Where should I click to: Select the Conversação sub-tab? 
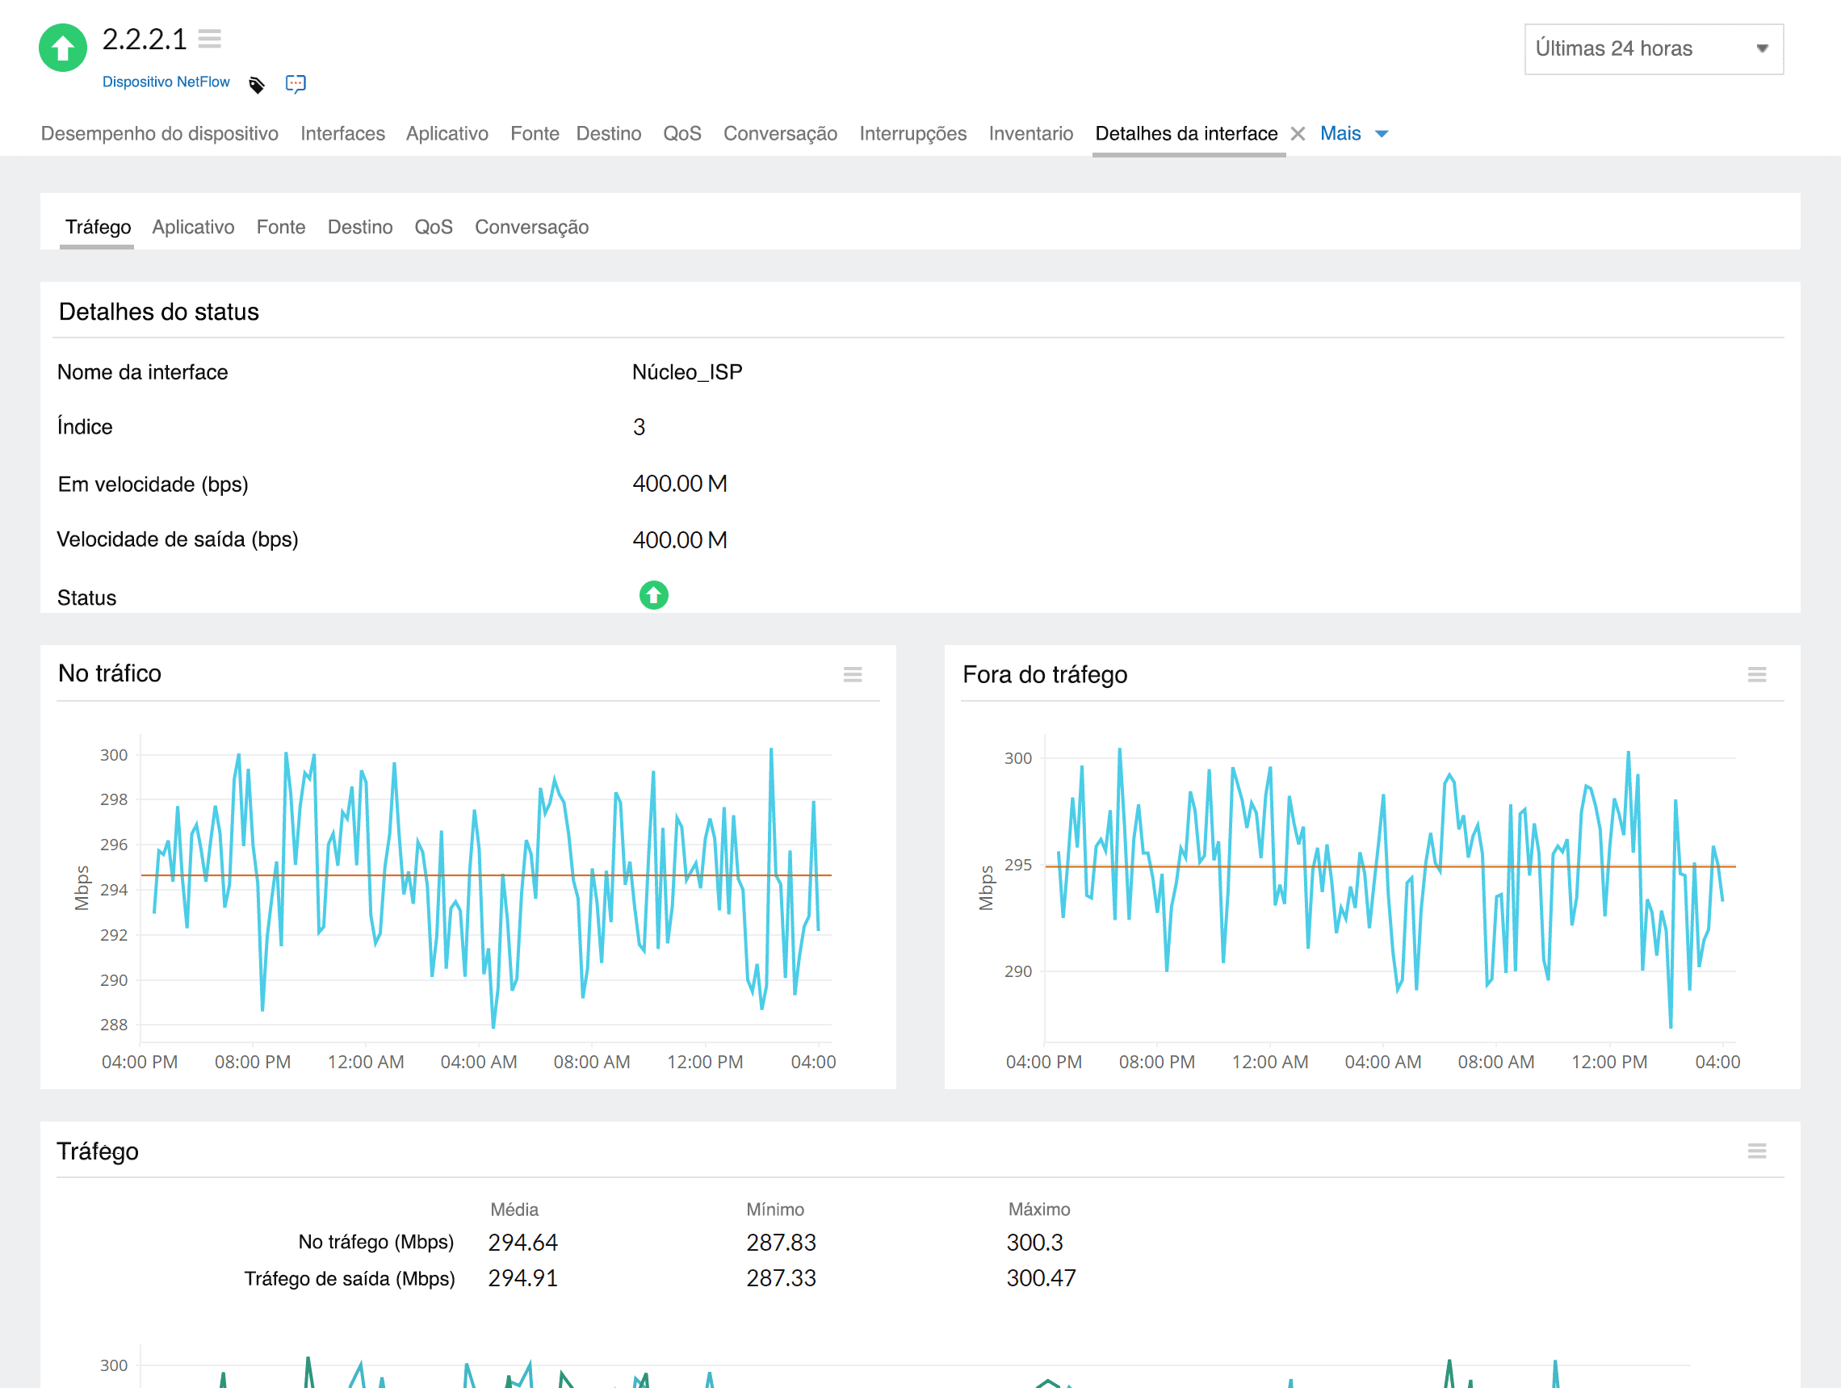532,226
